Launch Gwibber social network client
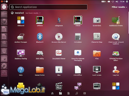The width and height of the screenshot is (129, 96). (116, 39)
